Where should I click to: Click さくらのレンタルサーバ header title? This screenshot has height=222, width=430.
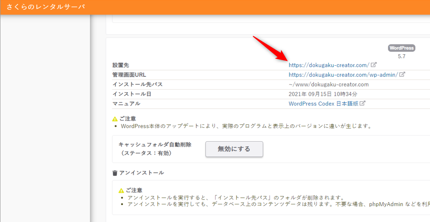click(46, 7)
